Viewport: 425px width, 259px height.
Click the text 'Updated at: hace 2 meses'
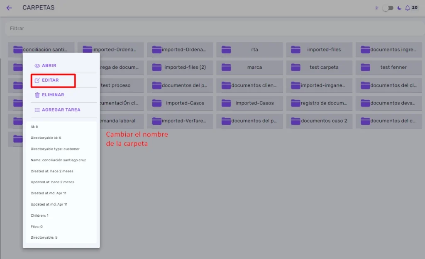(x=52, y=182)
